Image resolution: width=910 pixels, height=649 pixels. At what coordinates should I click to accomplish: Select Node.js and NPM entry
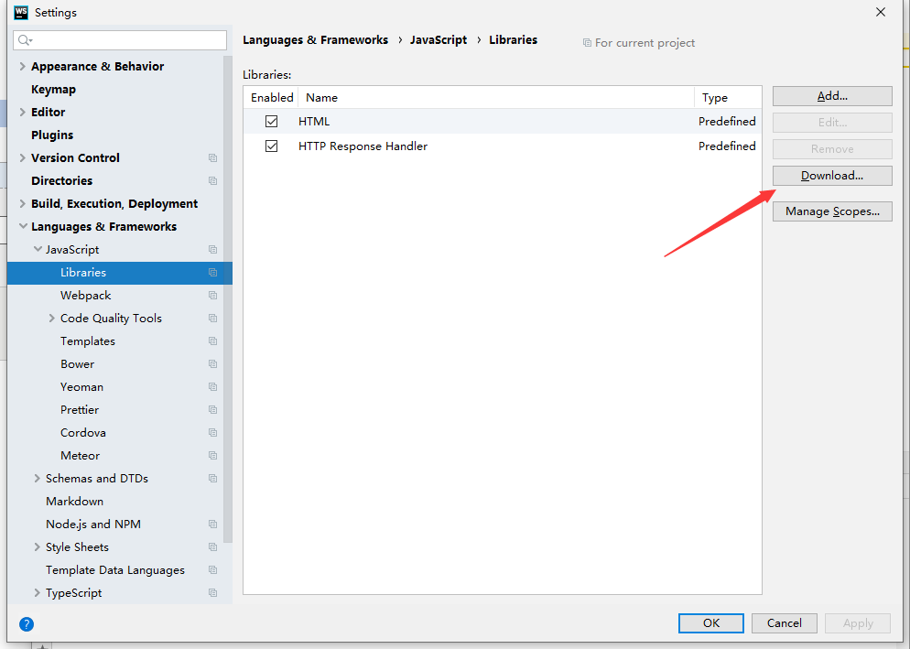click(x=93, y=525)
